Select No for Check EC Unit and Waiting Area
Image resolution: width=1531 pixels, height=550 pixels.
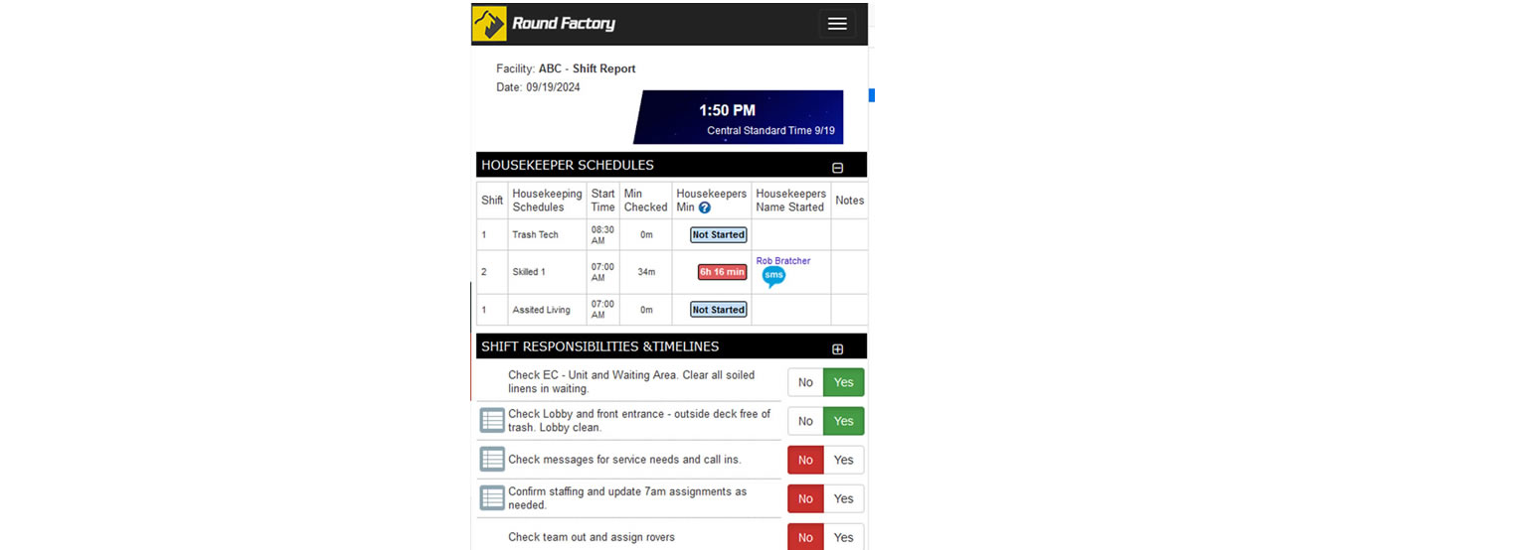click(x=805, y=382)
